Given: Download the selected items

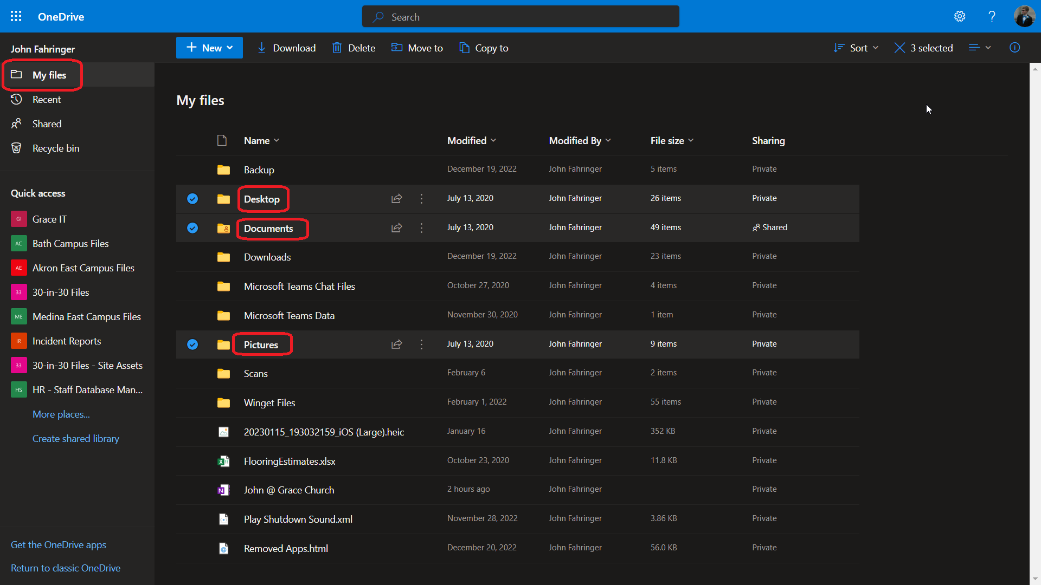Looking at the screenshot, I should click(286, 48).
